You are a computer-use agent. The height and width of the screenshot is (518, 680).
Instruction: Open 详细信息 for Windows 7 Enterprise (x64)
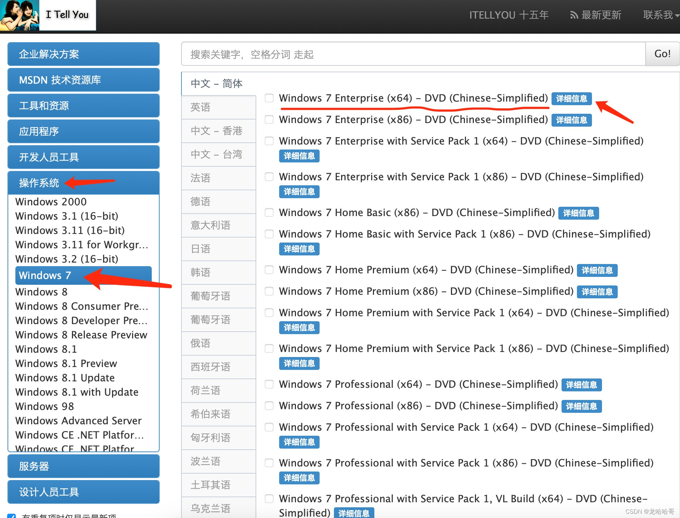click(x=572, y=99)
